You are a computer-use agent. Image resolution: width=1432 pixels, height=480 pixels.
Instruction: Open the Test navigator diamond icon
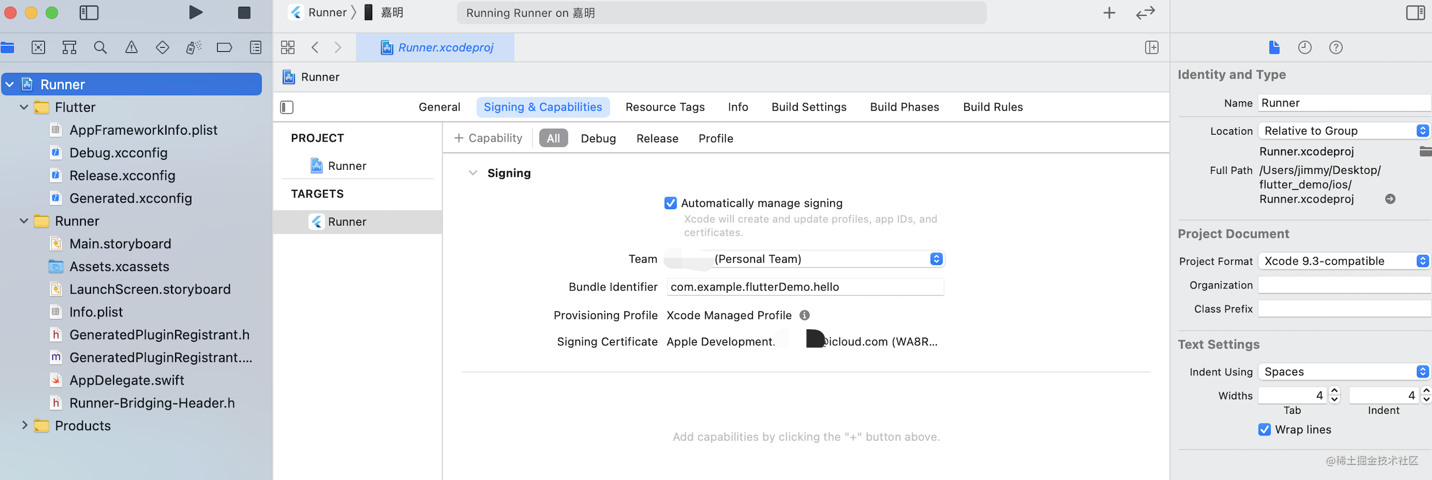click(x=162, y=47)
